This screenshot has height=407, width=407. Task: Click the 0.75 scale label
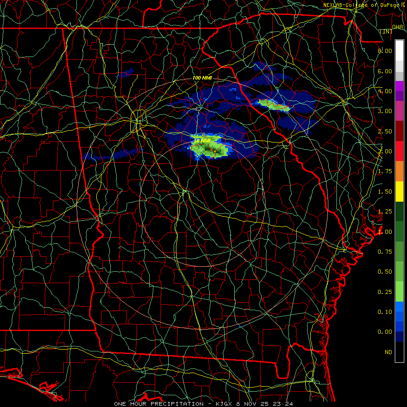pyautogui.click(x=385, y=252)
